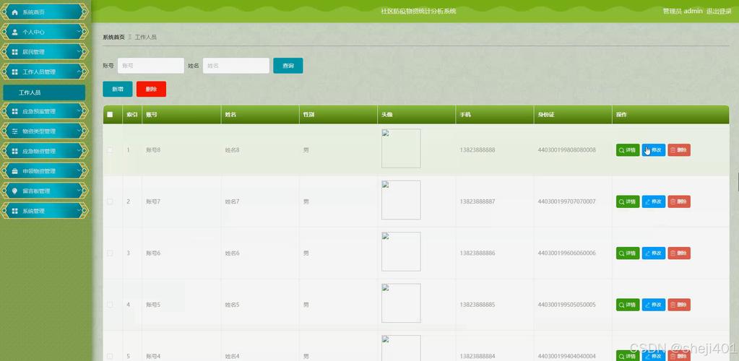Click the avatar image for 姓名6

coord(401,252)
